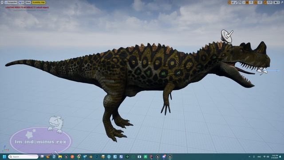This screenshot has width=284, height=160.
Task: Select the second transform tool icon
Action: tap(233, 2)
